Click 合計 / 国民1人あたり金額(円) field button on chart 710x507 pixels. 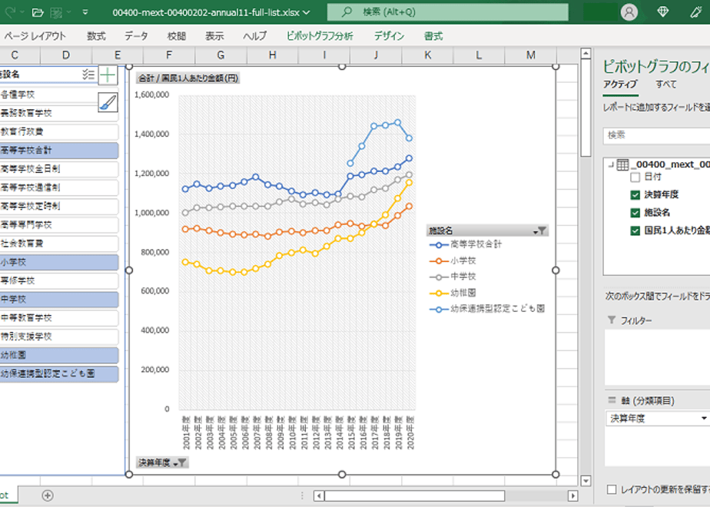point(188,78)
